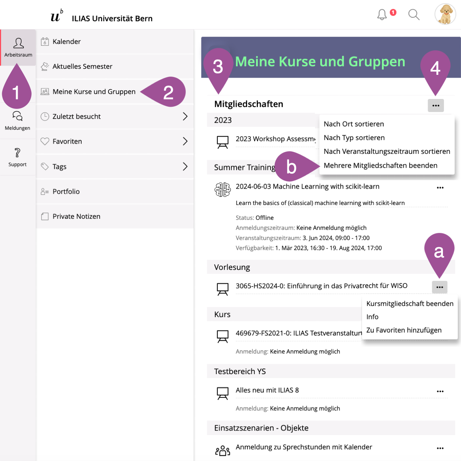Open Private Notizen
461x461 pixels.
(76, 216)
